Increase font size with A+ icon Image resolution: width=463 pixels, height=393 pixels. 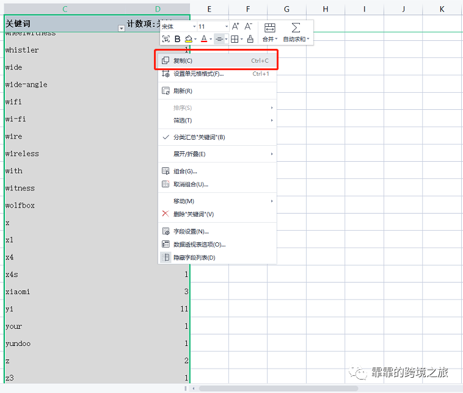click(235, 26)
